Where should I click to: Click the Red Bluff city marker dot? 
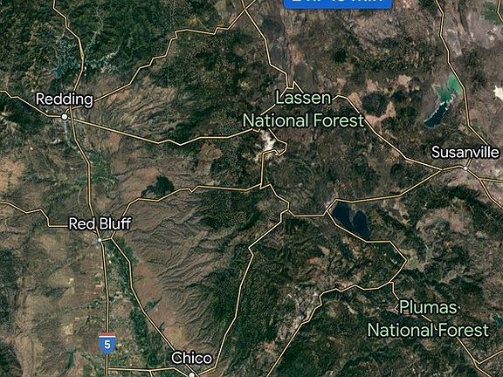100,240
